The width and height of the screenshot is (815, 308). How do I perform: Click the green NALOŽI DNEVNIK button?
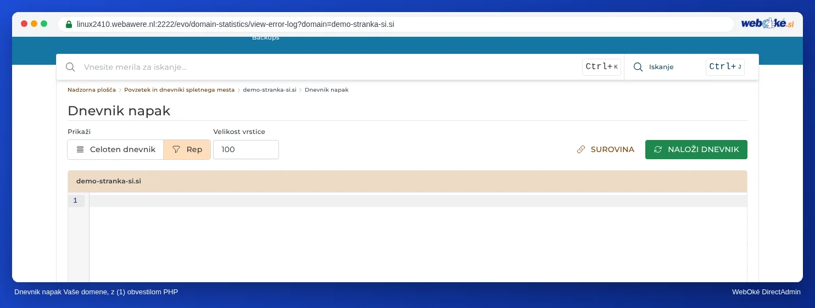[x=696, y=149]
